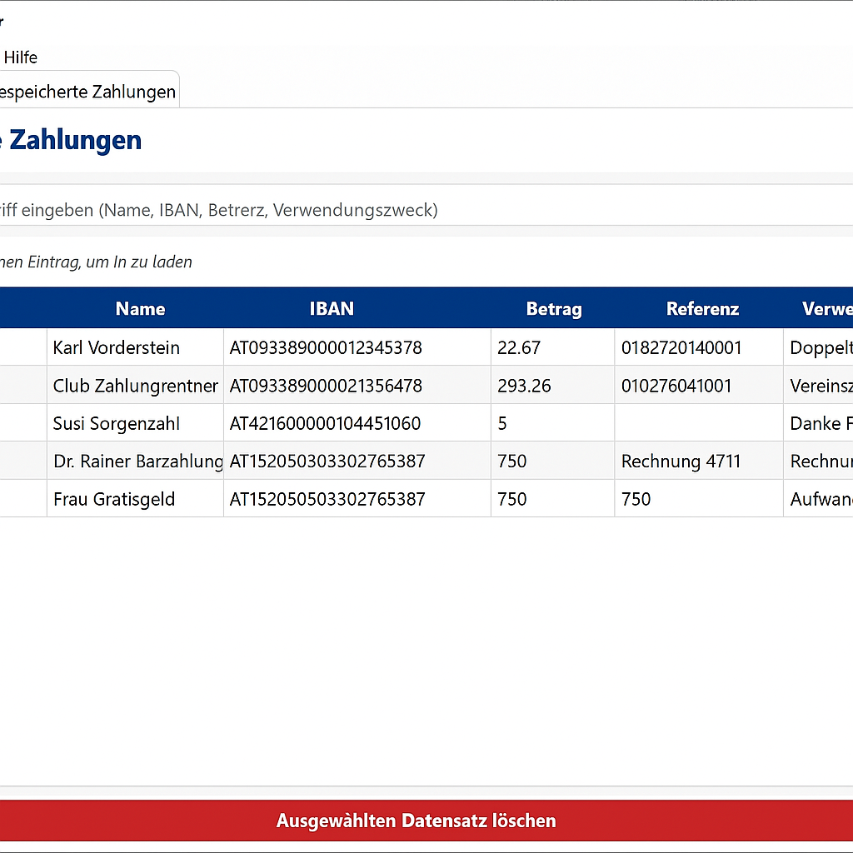Sort table by IBAN column header
853x853 pixels.
click(x=332, y=309)
